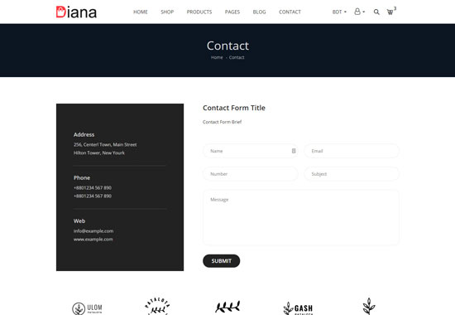Click the last plant sprig brand logo
Screen dimensions: 455x315
(369, 306)
